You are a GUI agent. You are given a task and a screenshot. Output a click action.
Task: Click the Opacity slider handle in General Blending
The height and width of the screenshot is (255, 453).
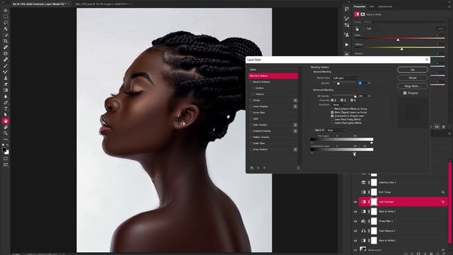pyautogui.click(x=338, y=84)
